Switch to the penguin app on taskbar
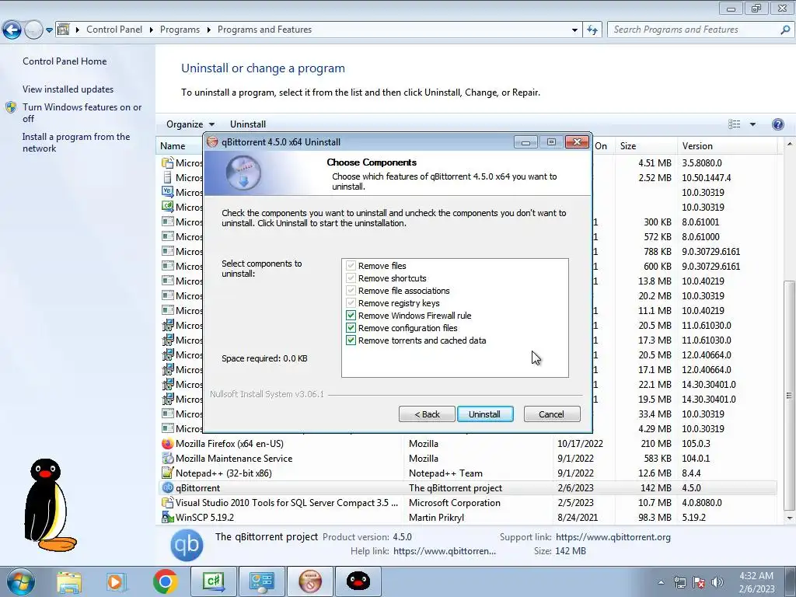 click(x=358, y=581)
